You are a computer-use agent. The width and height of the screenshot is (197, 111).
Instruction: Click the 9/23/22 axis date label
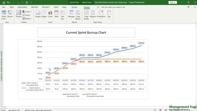(141, 80)
